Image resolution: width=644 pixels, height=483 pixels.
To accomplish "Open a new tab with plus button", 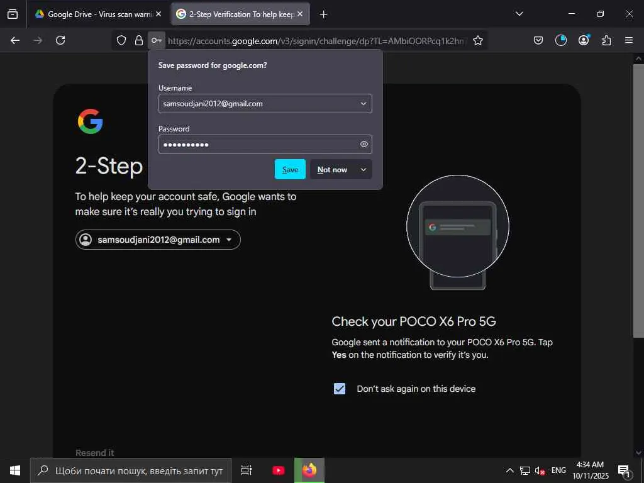I will click(324, 14).
